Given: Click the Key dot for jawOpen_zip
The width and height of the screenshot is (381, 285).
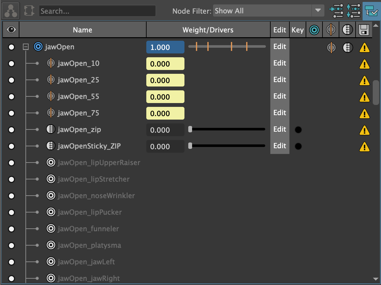Looking at the screenshot, I should tap(298, 130).
